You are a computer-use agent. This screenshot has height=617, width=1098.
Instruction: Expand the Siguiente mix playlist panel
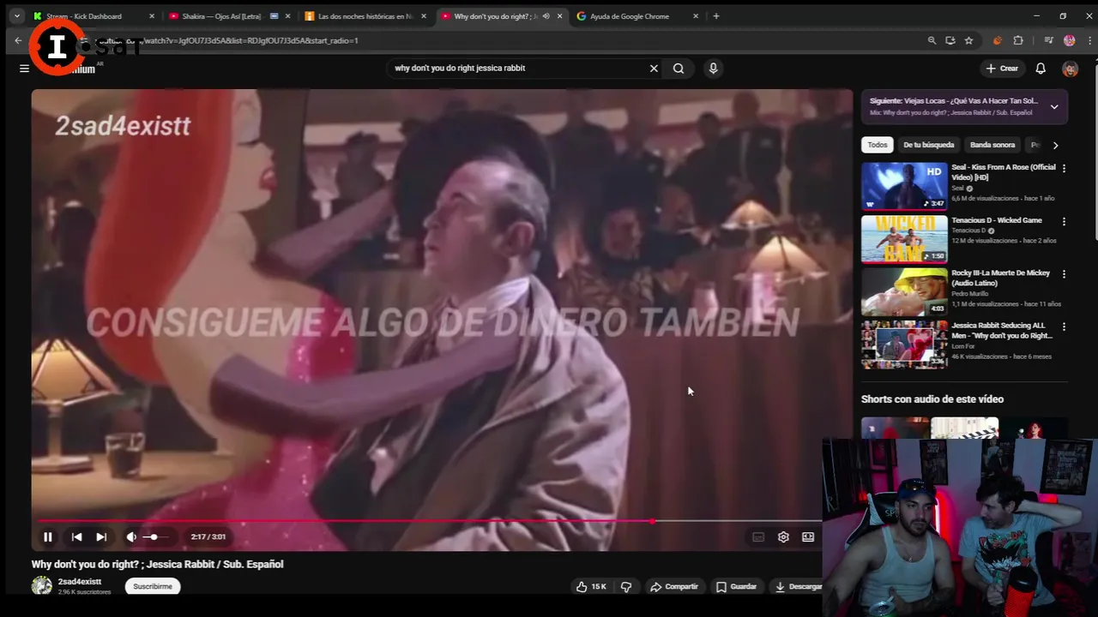pyautogui.click(x=1054, y=107)
